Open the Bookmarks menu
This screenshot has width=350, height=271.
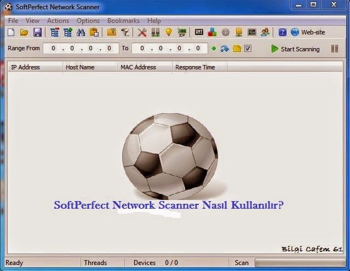[123, 21]
